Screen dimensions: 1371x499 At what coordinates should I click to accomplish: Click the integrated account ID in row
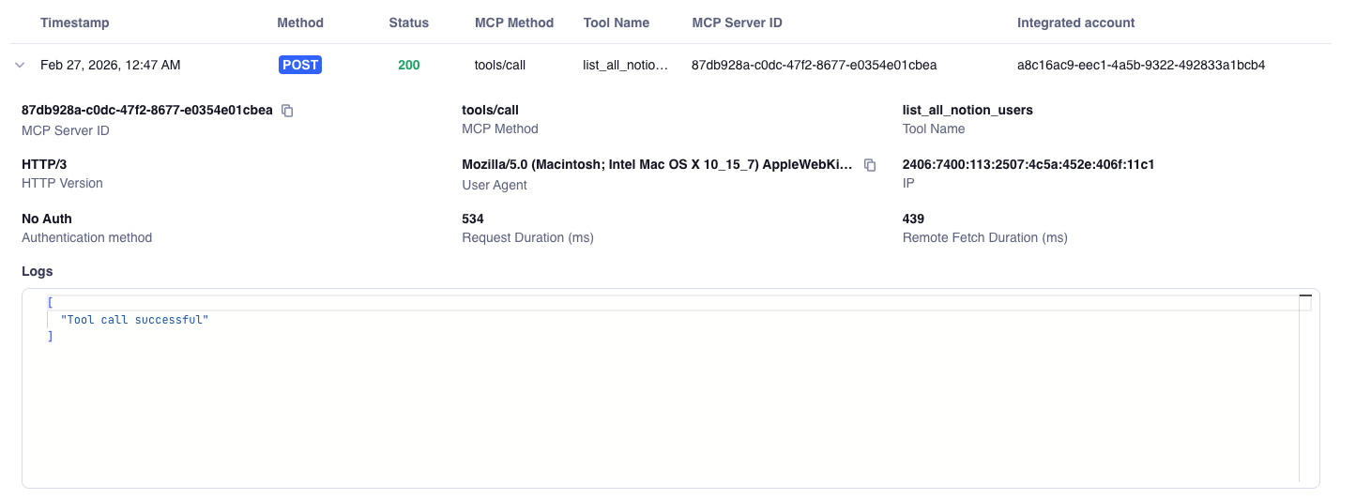[1140, 65]
